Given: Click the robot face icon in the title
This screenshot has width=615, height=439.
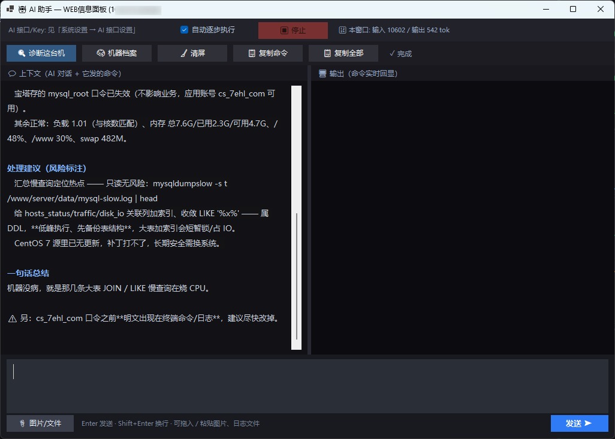Looking at the screenshot, I should point(22,10).
